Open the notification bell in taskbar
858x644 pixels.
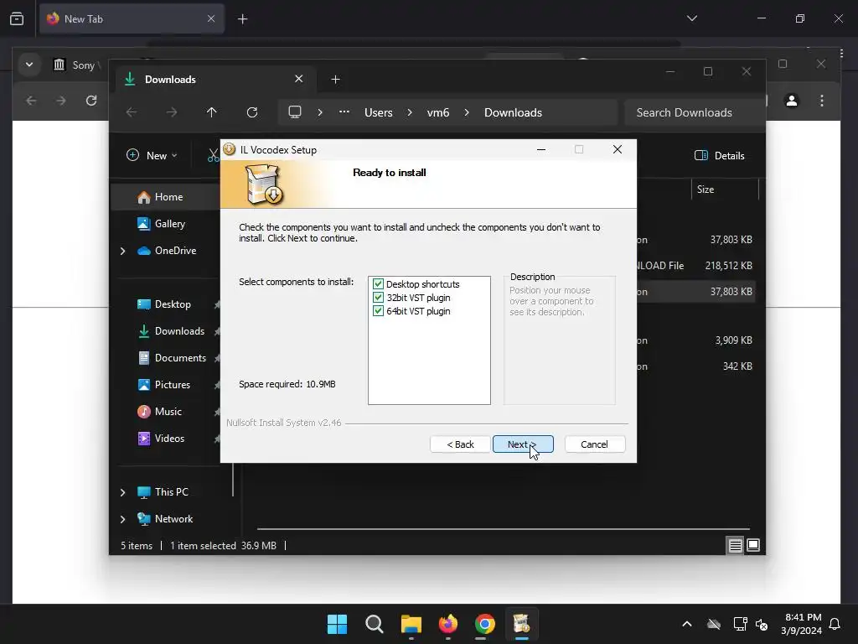pyautogui.click(x=835, y=624)
